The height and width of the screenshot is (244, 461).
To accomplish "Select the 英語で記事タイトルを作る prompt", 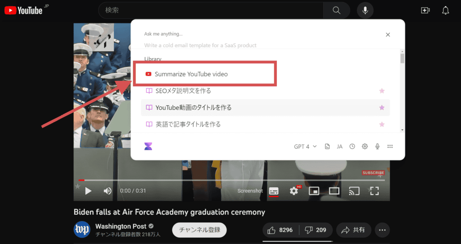I will (x=265, y=124).
